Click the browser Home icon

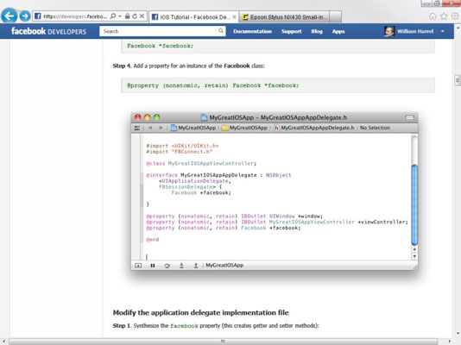tap(433, 16)
